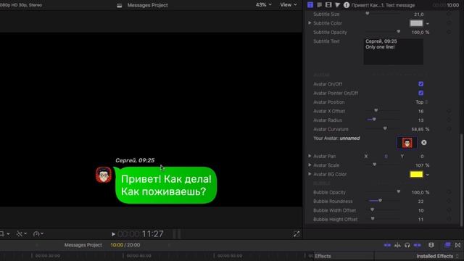Open the Title inspector tab icon
Screen dimensions: 464x261
pyautogui.click(x=310, y=5)
